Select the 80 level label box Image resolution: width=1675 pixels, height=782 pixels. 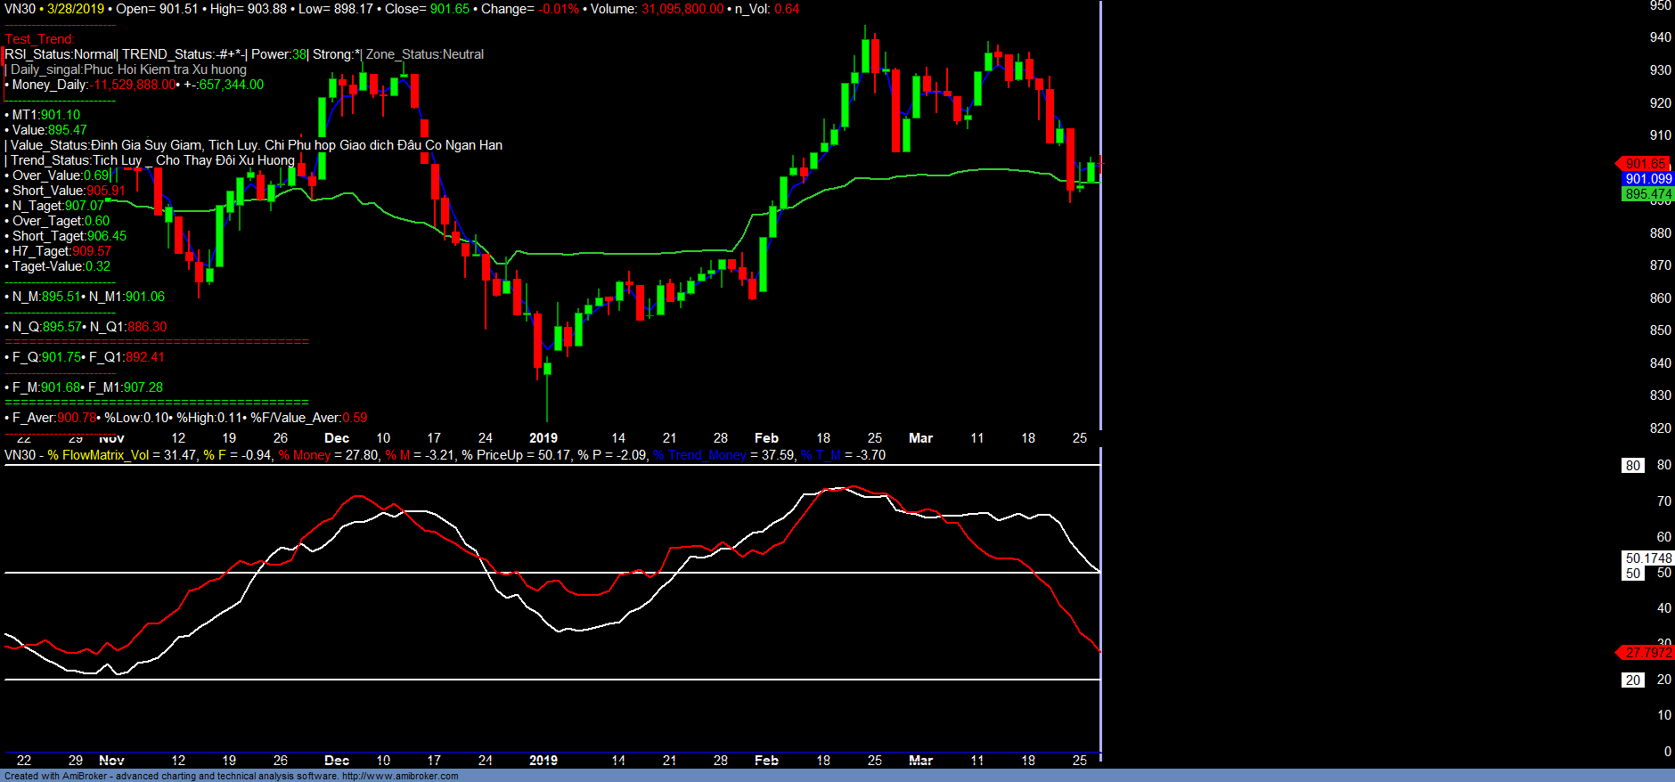(x=1632, y=466)
